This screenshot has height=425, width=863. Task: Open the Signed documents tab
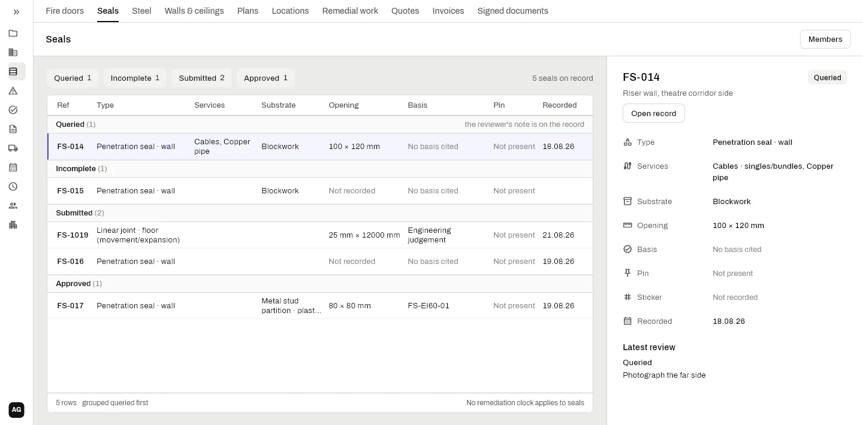pyautogui.click(x=513, y=11)
